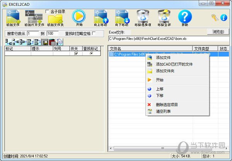Click the third small toolbar icon with merge bracket
The image size is (232, 161).
pyautogui.click(x=23, y=42)
